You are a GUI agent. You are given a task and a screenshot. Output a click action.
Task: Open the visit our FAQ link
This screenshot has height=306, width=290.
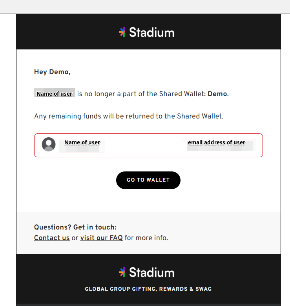coord(102,238)
